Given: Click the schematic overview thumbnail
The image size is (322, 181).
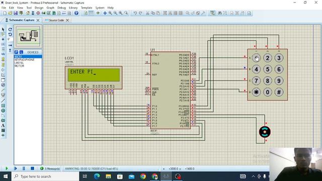Looking at the screenshot, I should tap(28, 36).
